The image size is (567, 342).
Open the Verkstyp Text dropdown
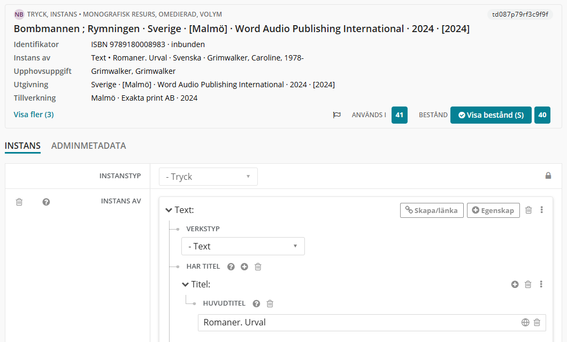[x=243, y=246]
